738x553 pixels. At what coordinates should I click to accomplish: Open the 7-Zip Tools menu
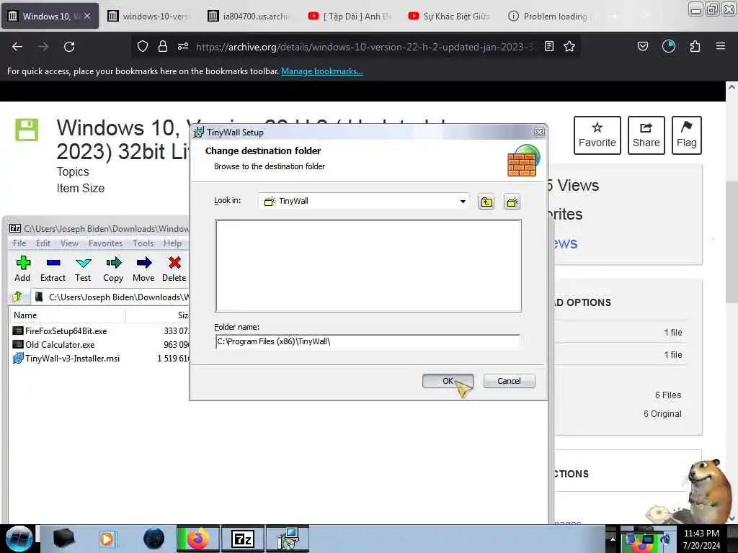tap(143, 243)
